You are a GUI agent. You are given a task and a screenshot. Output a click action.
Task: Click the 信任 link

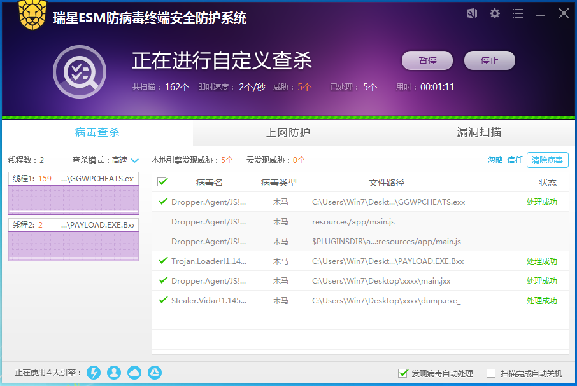click(x=515, y=160)
